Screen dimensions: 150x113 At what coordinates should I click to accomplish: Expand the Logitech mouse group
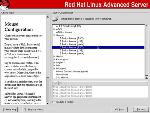click(54, 62)
